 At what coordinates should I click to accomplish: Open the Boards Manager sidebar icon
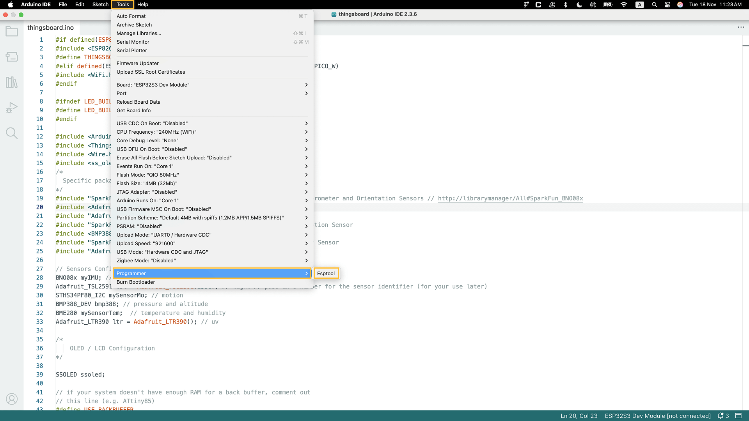point(12,57)
